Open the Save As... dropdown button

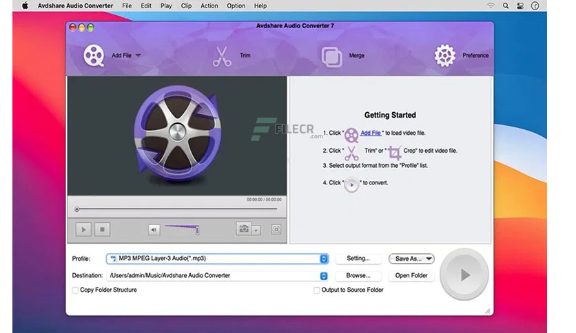point(411,259)
